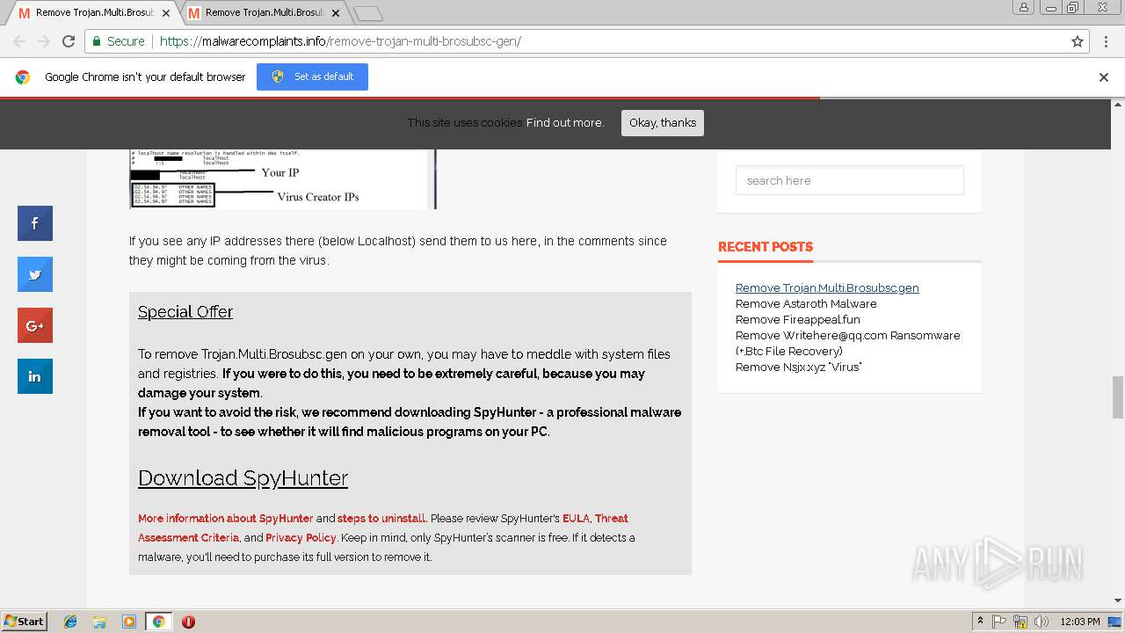Image resolution: width=1125 pixels, height=633 pixels.
Task: Open Remove Writehere@qq.com Ransomware post
Action: pyautogui.click(x=848, y=343)
